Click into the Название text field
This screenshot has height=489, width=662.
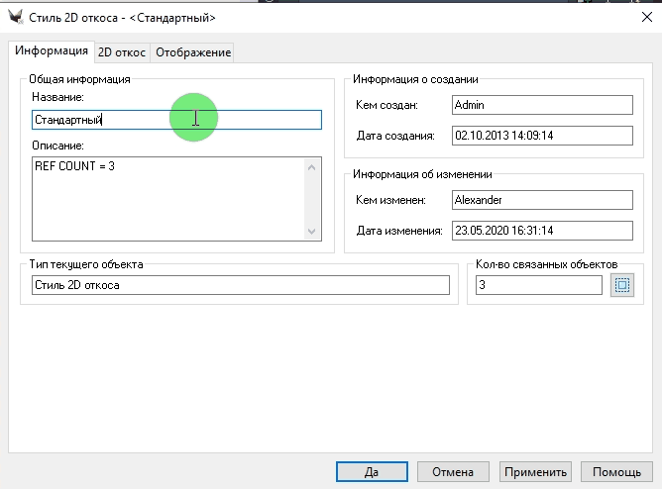tap(176, 120)
